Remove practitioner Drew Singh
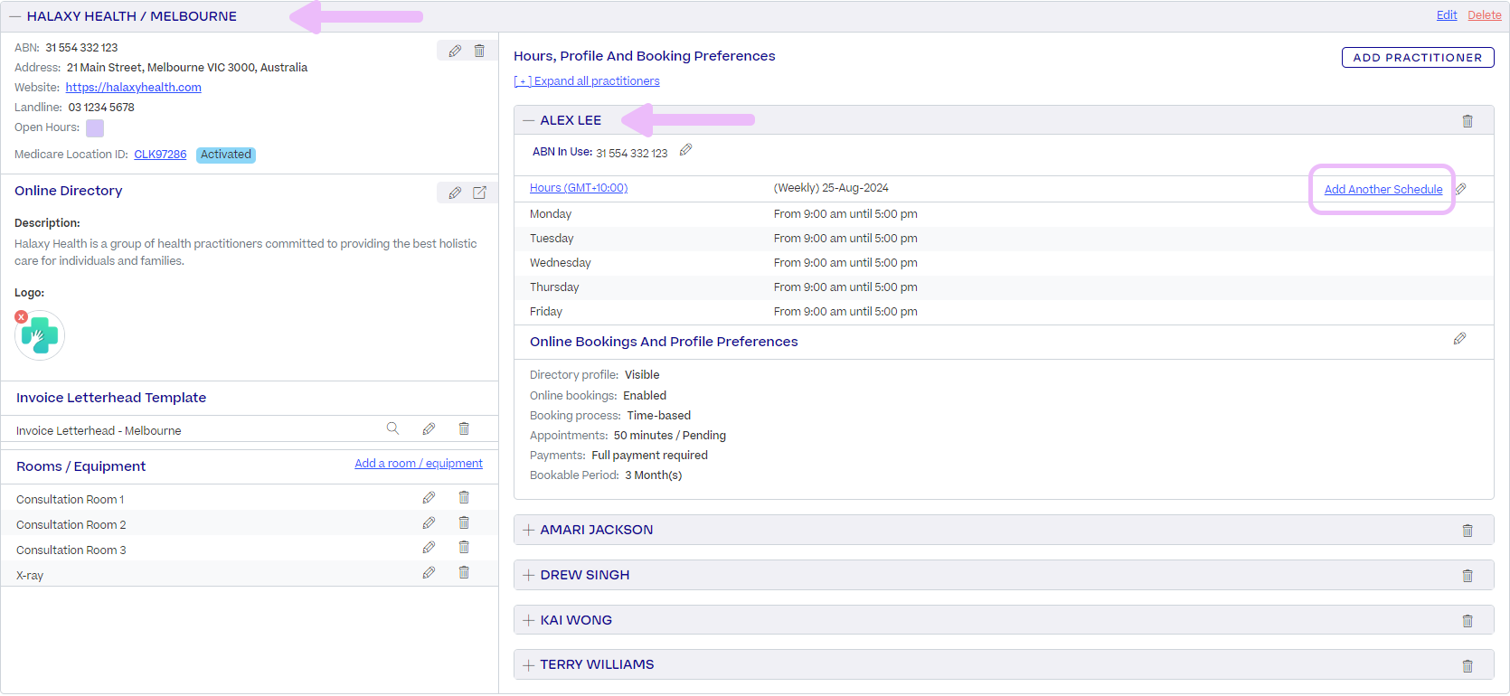This screenshot has width=1510, height=696. 1468,576
